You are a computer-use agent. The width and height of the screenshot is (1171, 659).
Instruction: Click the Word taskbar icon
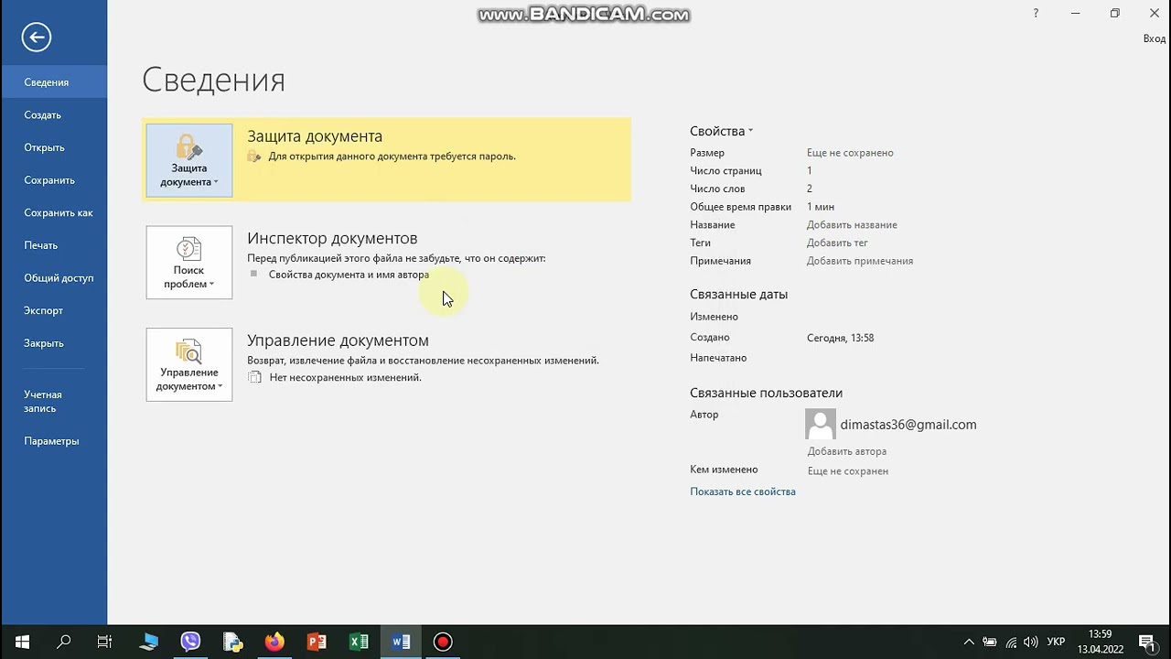pos(401,642)
